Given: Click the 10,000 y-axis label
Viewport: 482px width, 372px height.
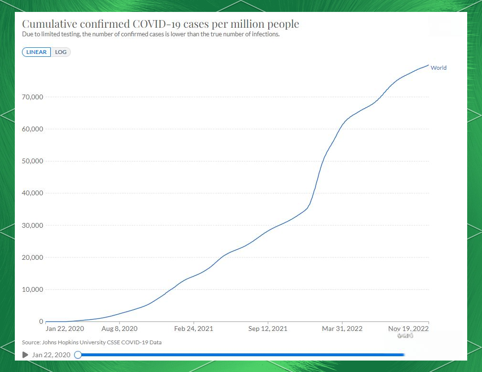Looking at the screenshot, I should pyautogui.click(x=33, y=289).
